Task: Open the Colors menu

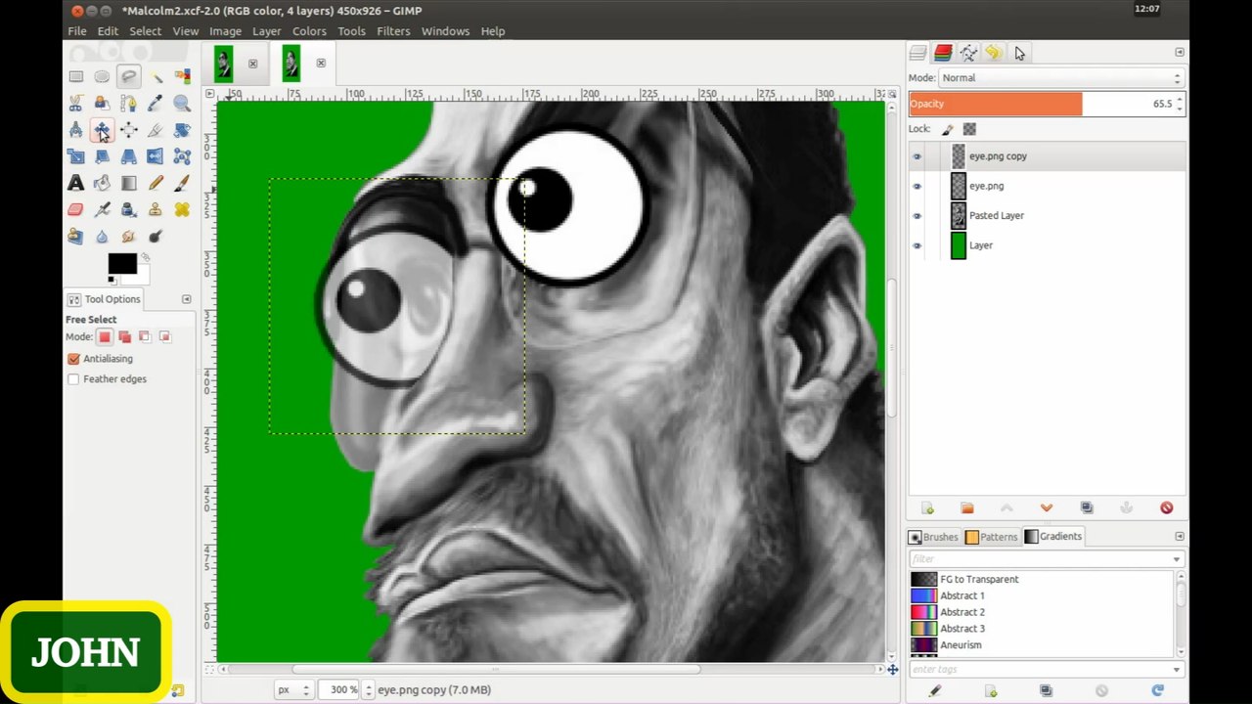Action: [309, 31]
